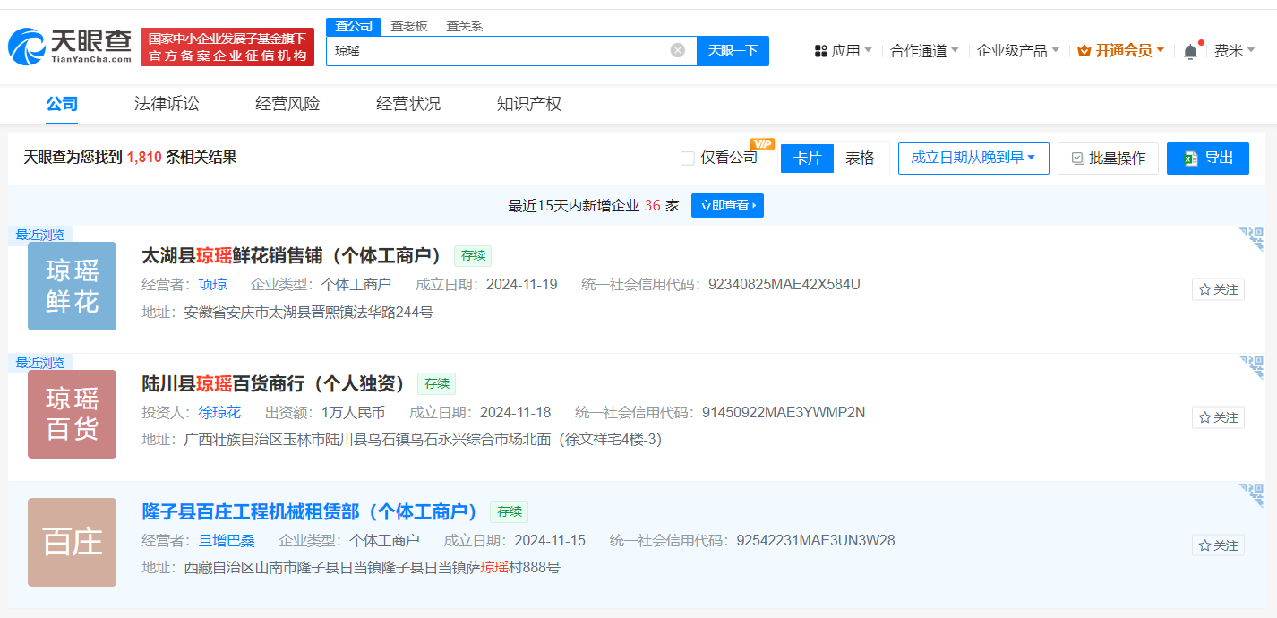Open 隆子县百庄工程机械租赁部 company link

[x=310, y=512]
